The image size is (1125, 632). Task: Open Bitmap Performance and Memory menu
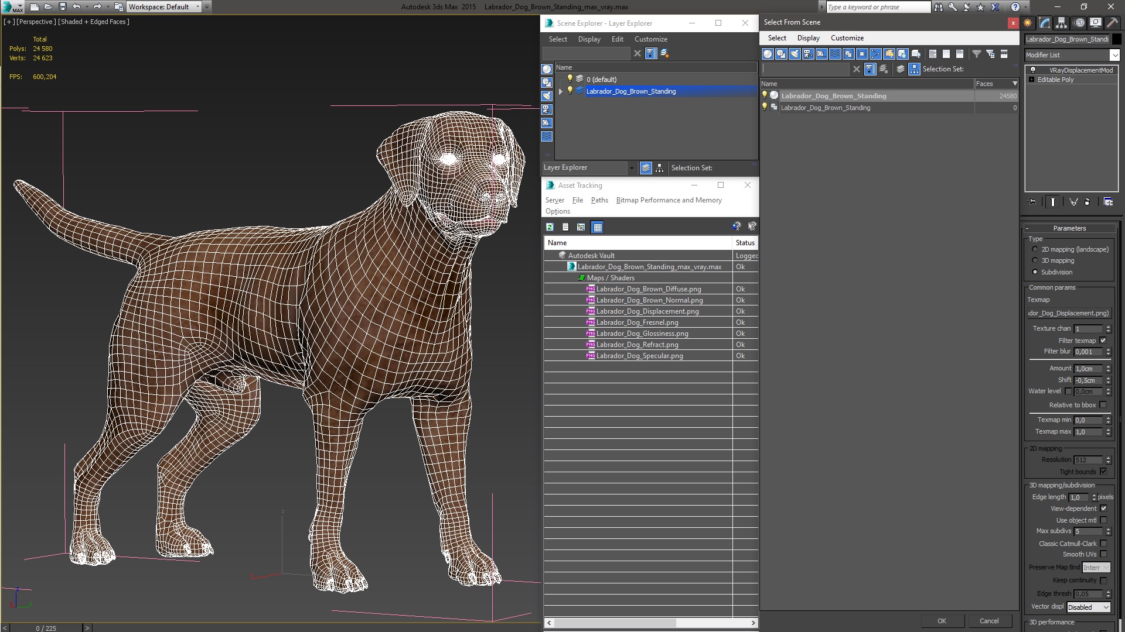tap(669, 200)
